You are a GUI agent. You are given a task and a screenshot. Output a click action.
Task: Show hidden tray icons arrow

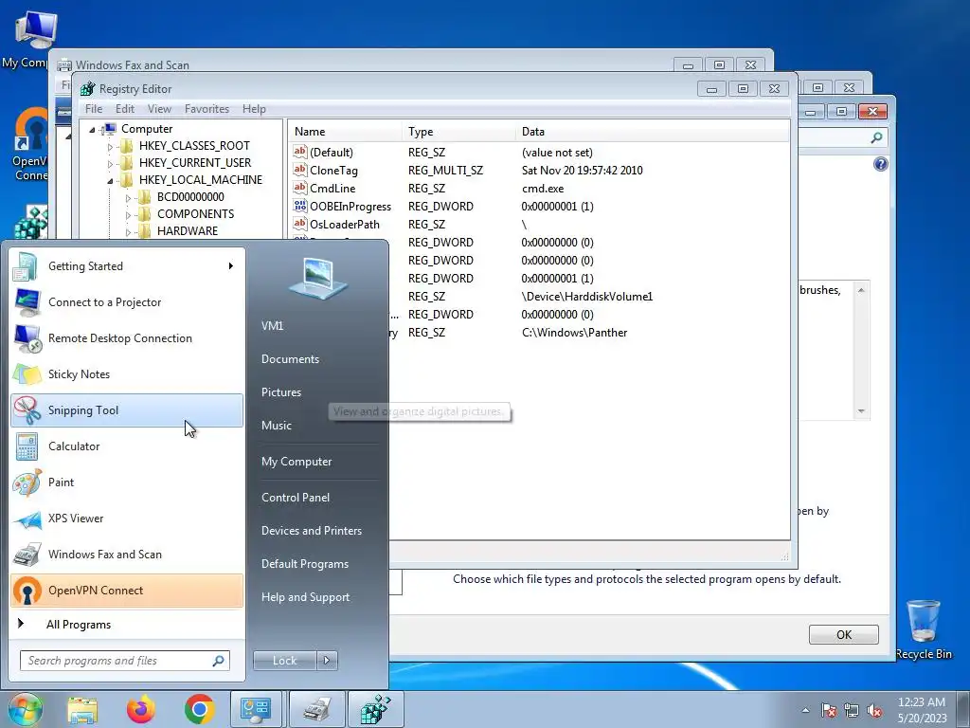pos(805,711)
